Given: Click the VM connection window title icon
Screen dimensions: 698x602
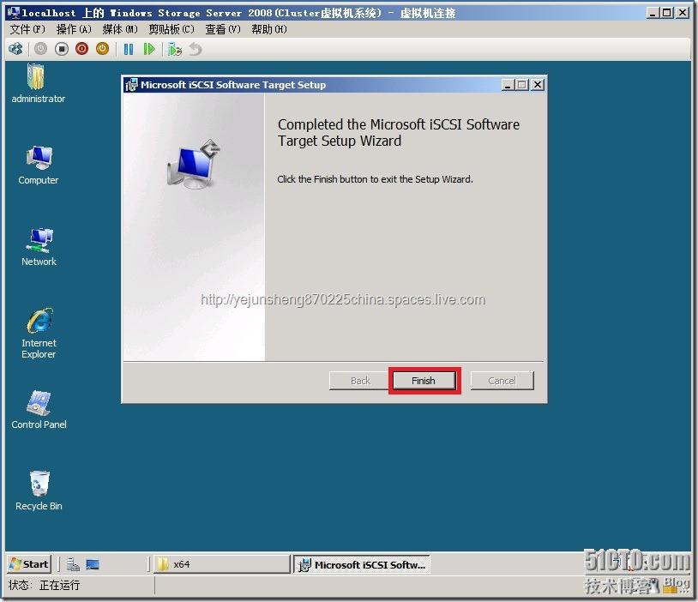Looking at the screenshot, I should coord(14,13).
